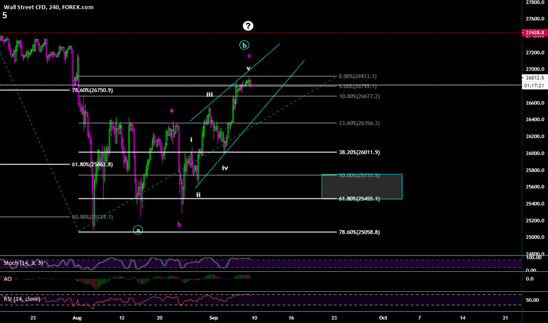Click date '14' on the time axis
This screenshot has height=323, width=548.
coord(462,318)
